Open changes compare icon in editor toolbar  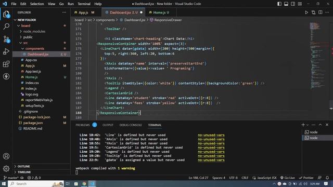[313, 12]
